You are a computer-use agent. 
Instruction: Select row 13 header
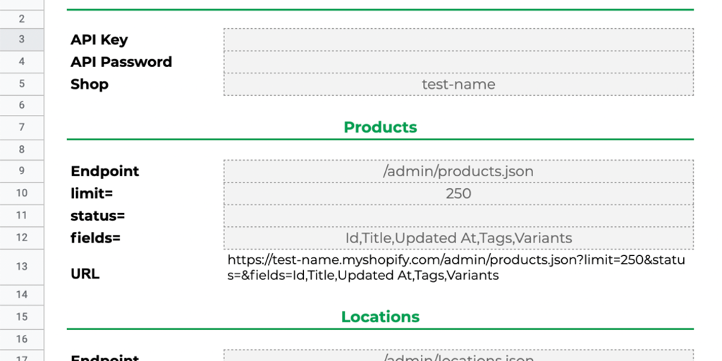(x=22, y=267)
